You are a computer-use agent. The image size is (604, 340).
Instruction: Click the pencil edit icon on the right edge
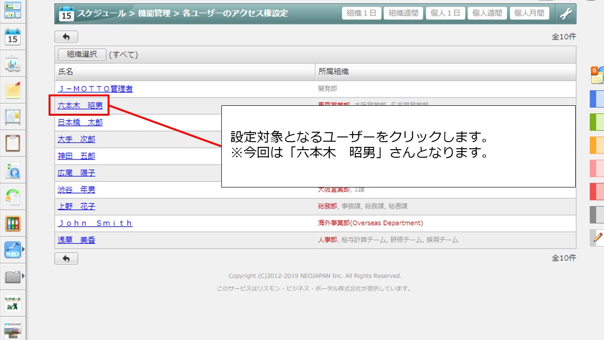coord(598,238)
